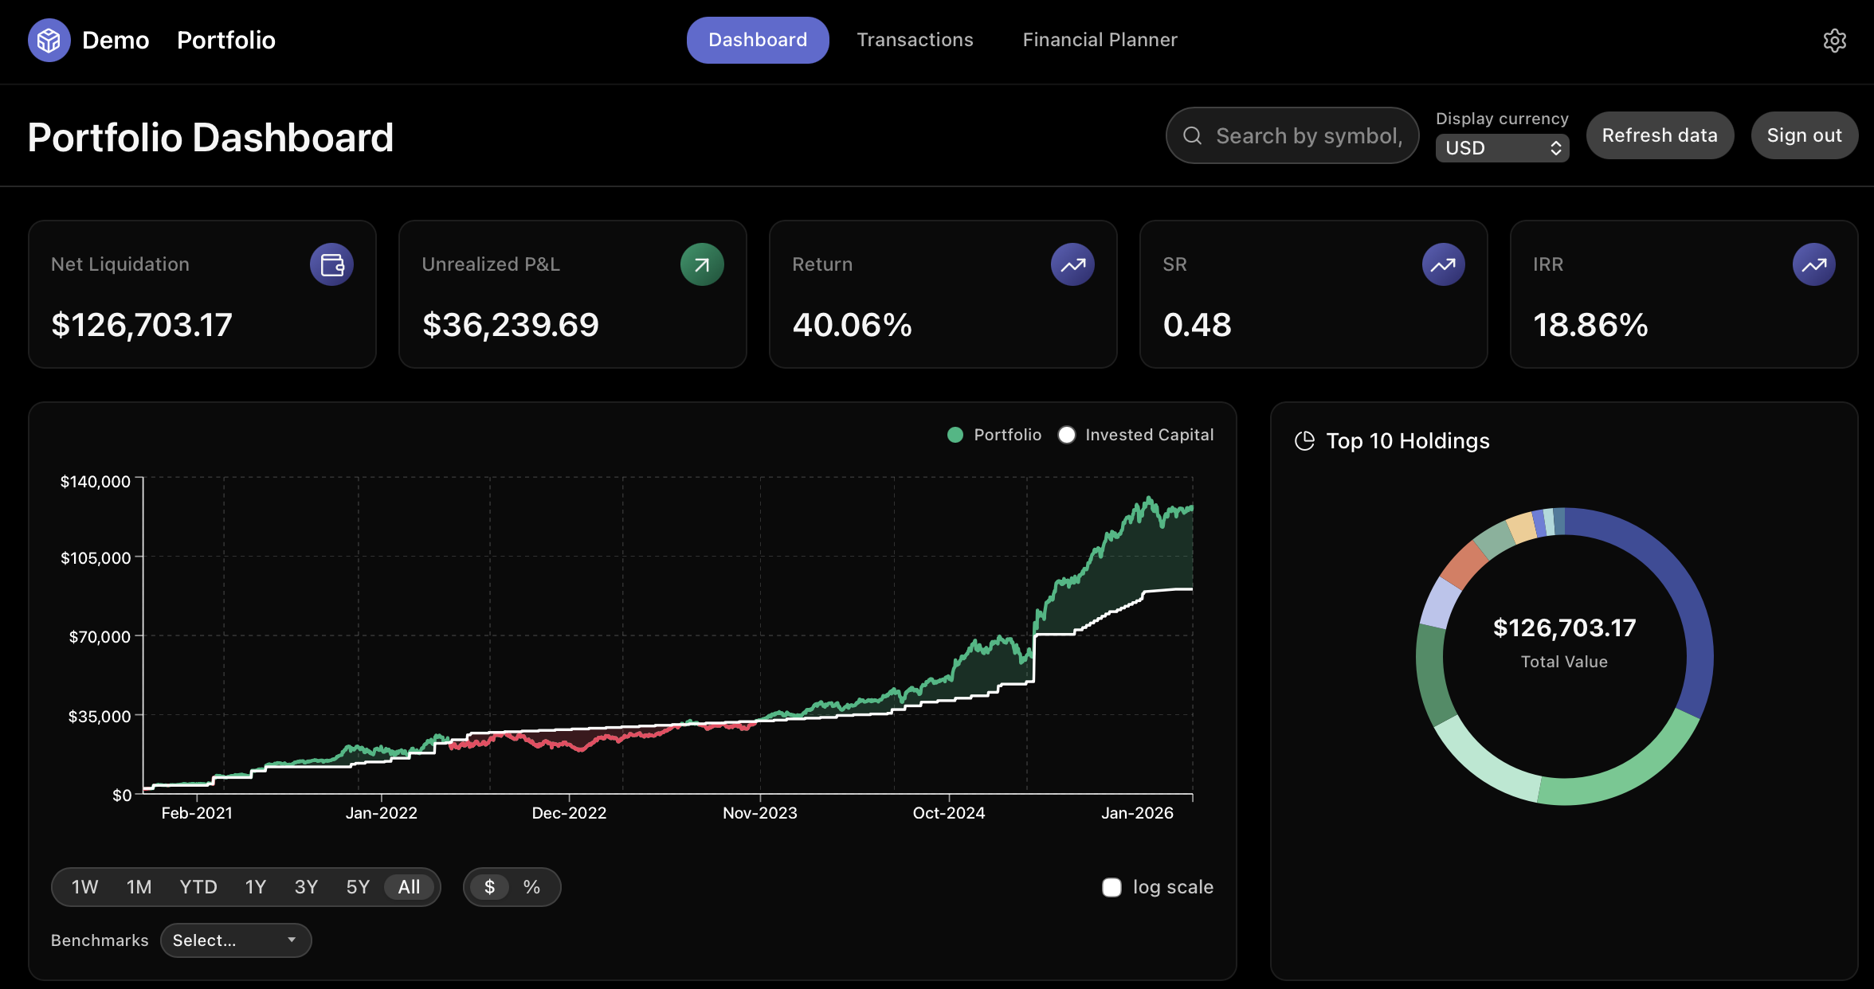Click the green arrow icon on Unrealized P&L
This screenshot has width=1874, height=989.
click(701, 264)
